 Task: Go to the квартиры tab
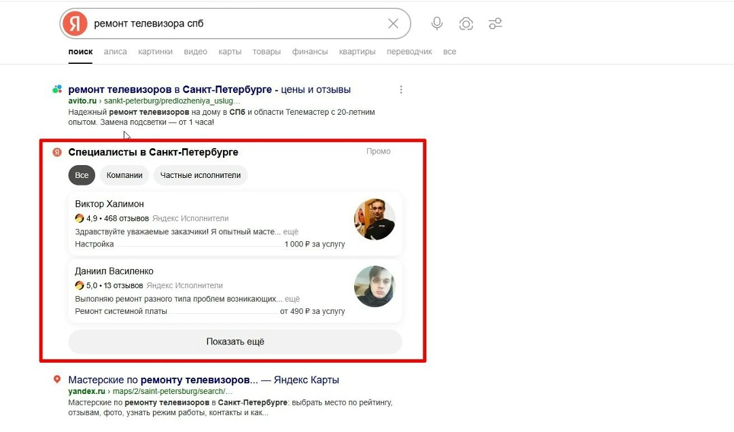357,52
